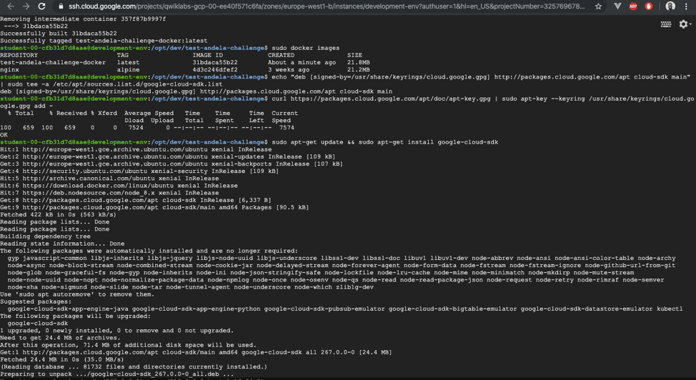Open the Vue devtools extension icon
The image size is (696, 380).
[617, 6]
